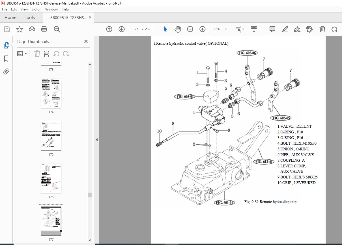The image size is (342, 245).
Task: Click the page number field showing 177
Action: tap(135, 29)
